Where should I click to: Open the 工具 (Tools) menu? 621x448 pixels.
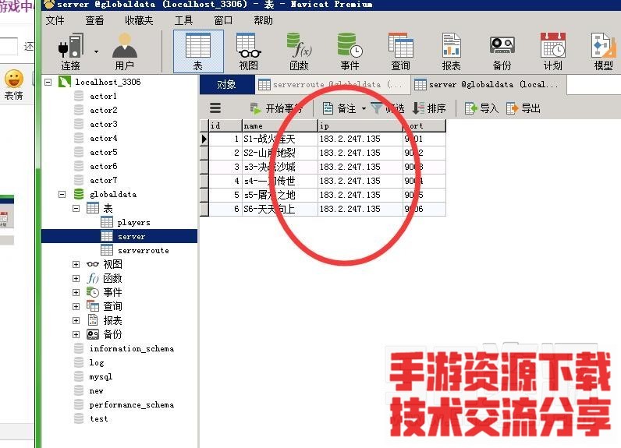click(183, 20)
